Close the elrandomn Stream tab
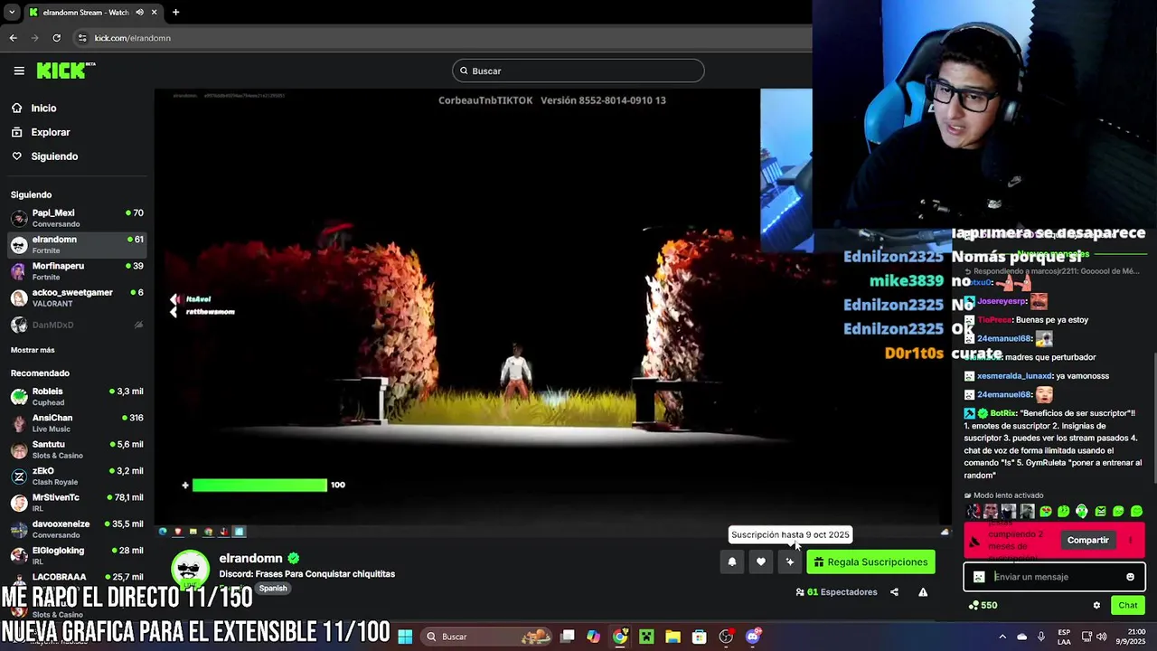Viewport: 1157px width, 651px height. click(x=155, y=13)
